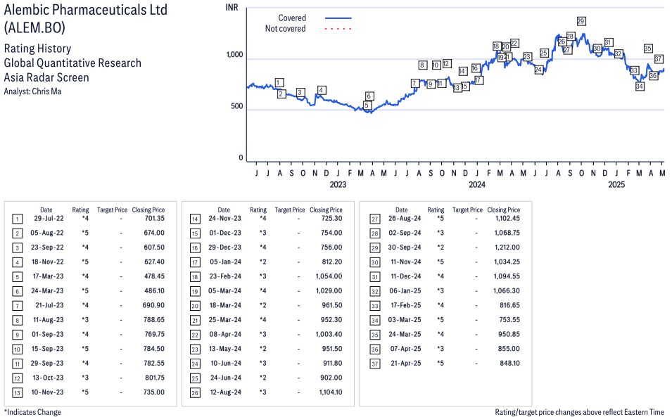This screenshot has width=672, height=417.
Task: Click chart marker 31 on the chart
Action: point(608,42)
